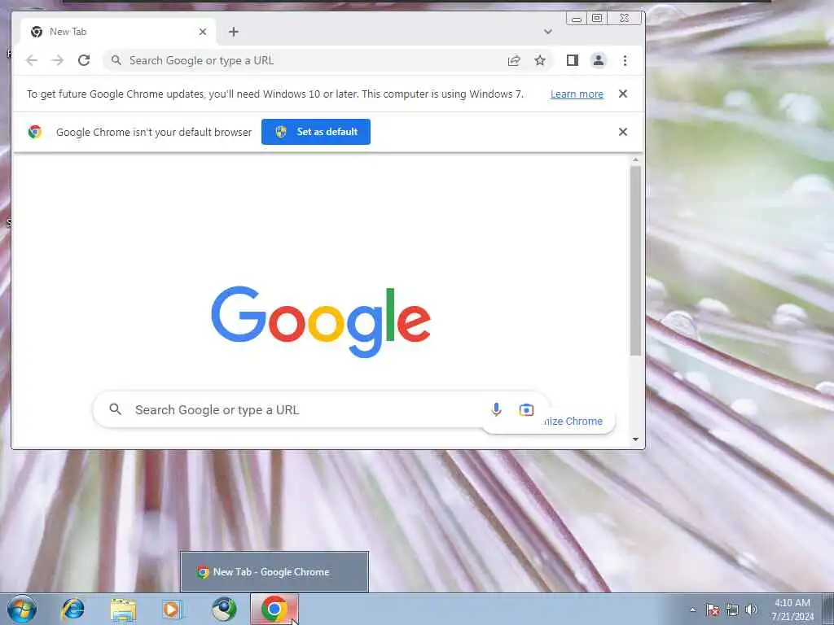
Task: Expand the tab search dropdown arrow
Action: pyautogui.click(x=548, y=32)
